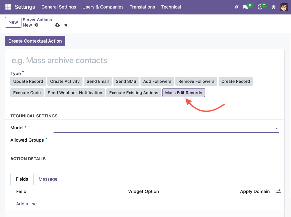
Task: Select Execute Code type
Action: click(27, 93)
